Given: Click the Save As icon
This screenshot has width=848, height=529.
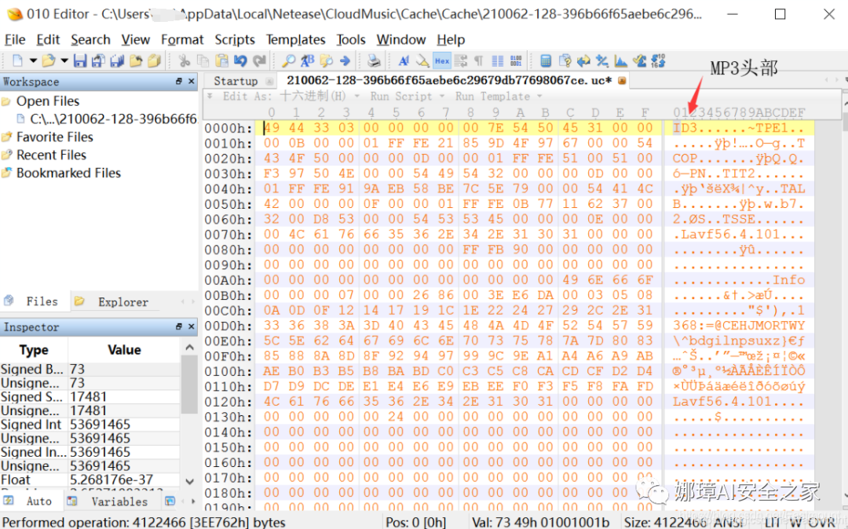Looking at the screenshot, I should pyautogui.click(x=98, y=60).
